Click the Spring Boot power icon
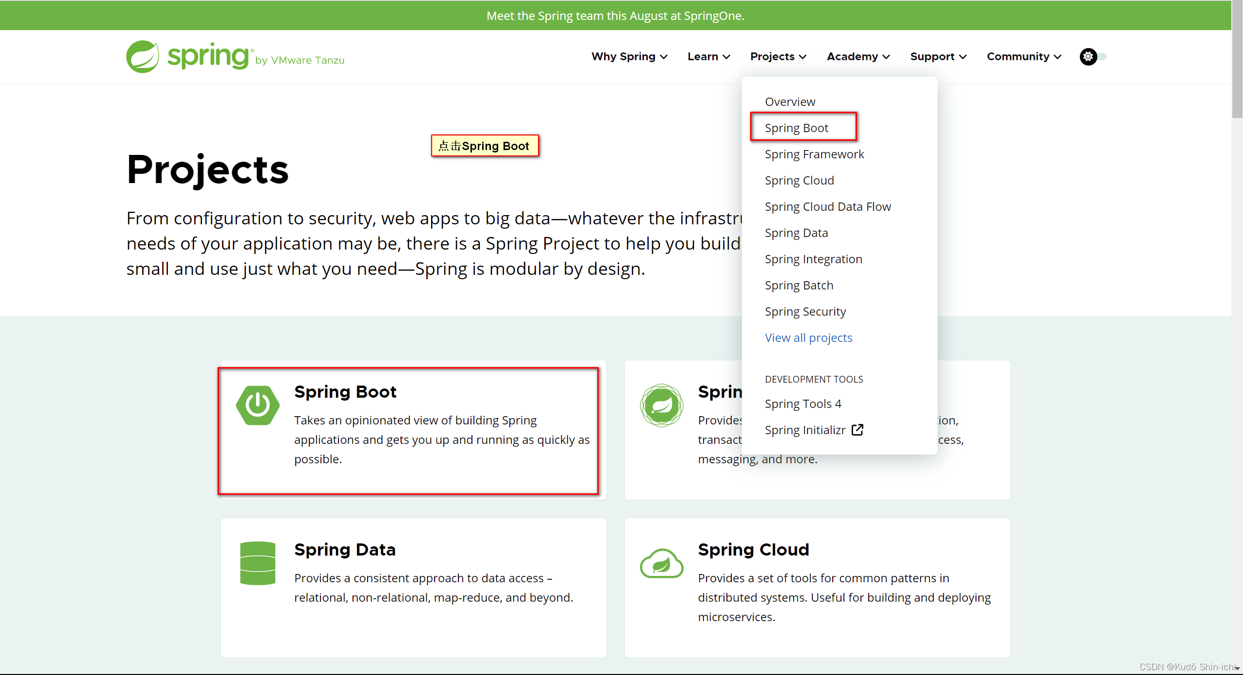 (258, 405)
